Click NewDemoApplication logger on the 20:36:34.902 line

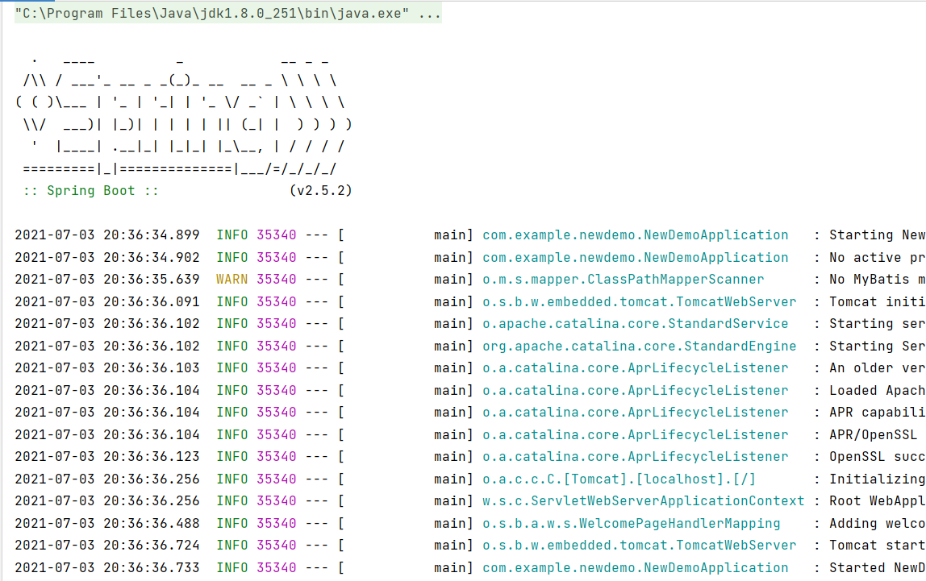(635, 257)
